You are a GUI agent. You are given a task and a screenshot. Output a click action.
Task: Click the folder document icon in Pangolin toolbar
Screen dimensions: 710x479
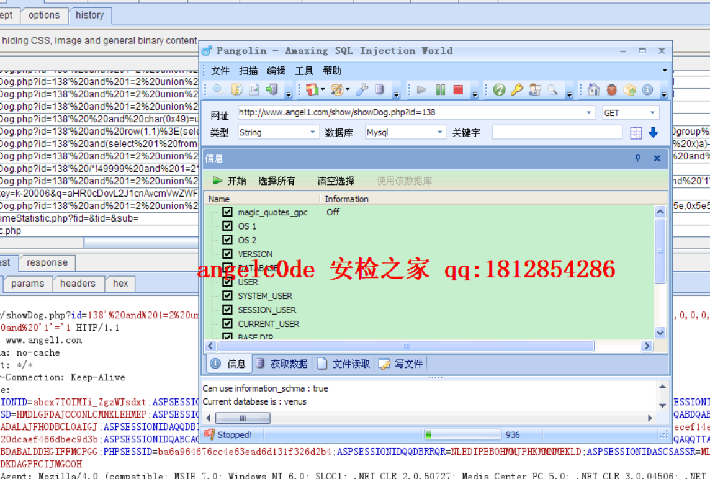[x=236, y=89]
